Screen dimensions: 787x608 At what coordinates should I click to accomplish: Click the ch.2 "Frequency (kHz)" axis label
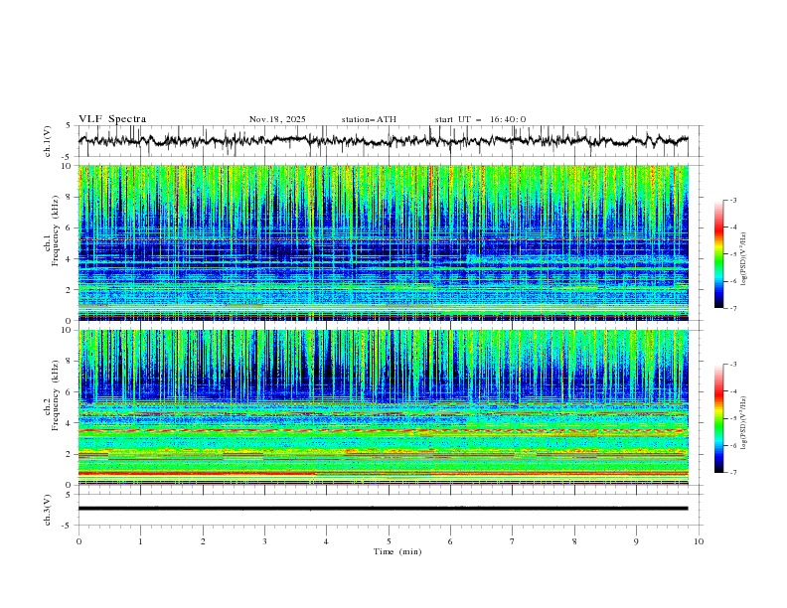point(55,395)
